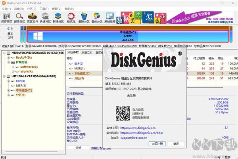Open the 备份分区 backup partition tool
The width and height of the screenshot is (238, 159).
(97, 18)
